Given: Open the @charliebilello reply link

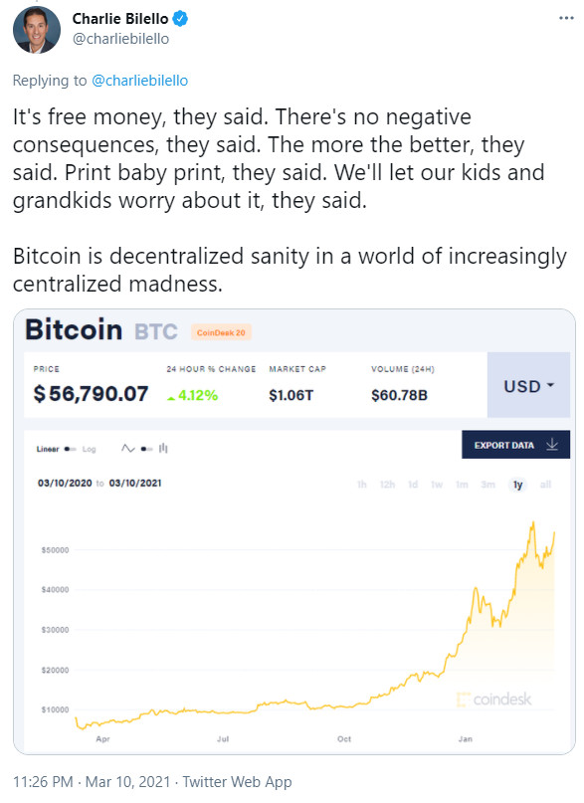Looking at the screenshot, I should (x=139, y=81).
